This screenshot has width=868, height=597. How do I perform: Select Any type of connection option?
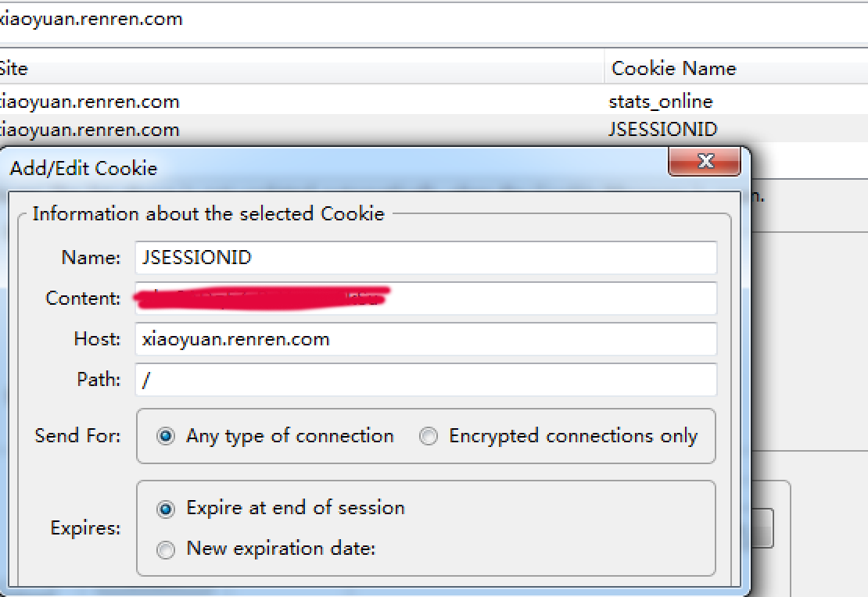(166, 436)
